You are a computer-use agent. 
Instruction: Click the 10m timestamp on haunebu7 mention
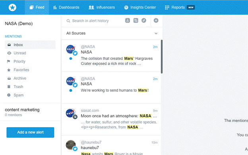coord(155,143)
